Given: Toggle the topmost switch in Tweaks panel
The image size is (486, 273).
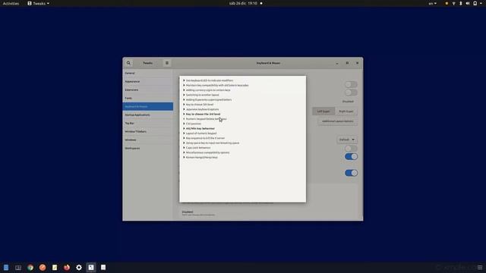Looking at the screenshot, I should coord(351,84).
